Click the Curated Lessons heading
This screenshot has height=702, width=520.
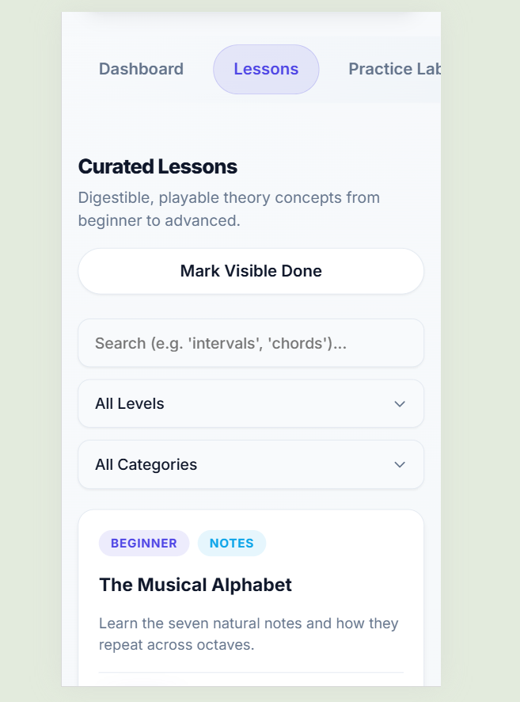coord(158,167)
